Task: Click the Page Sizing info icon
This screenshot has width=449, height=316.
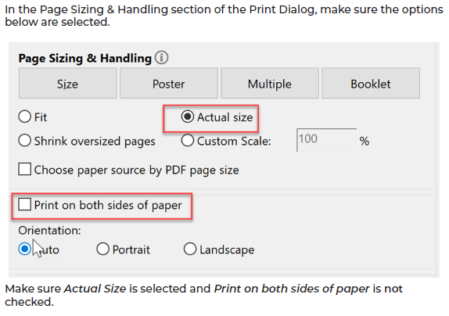Action: (161, 58)
